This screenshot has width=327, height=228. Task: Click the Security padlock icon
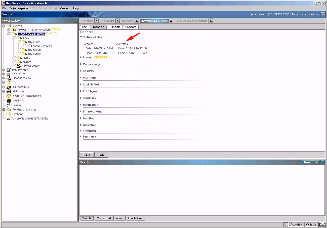point(9,82)
